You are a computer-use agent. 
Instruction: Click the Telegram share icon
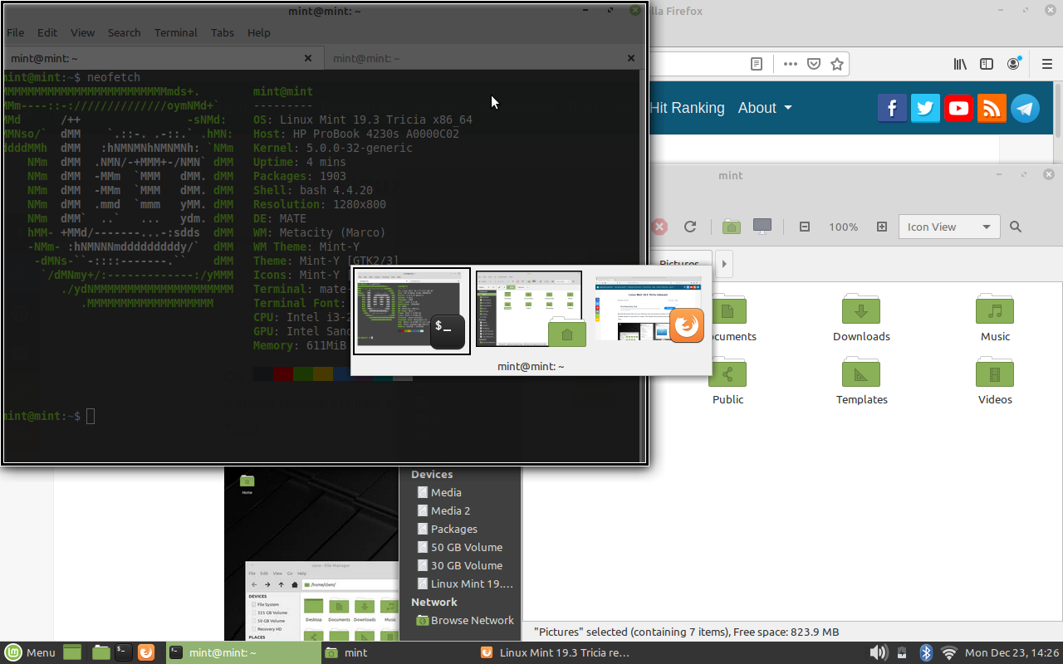[1025, 108]
